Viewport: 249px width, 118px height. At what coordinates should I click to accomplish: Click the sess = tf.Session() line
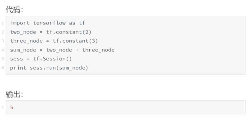[x=41, y=59]
